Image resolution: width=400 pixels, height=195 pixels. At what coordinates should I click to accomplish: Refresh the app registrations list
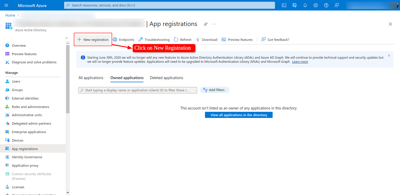pos(183,40)
